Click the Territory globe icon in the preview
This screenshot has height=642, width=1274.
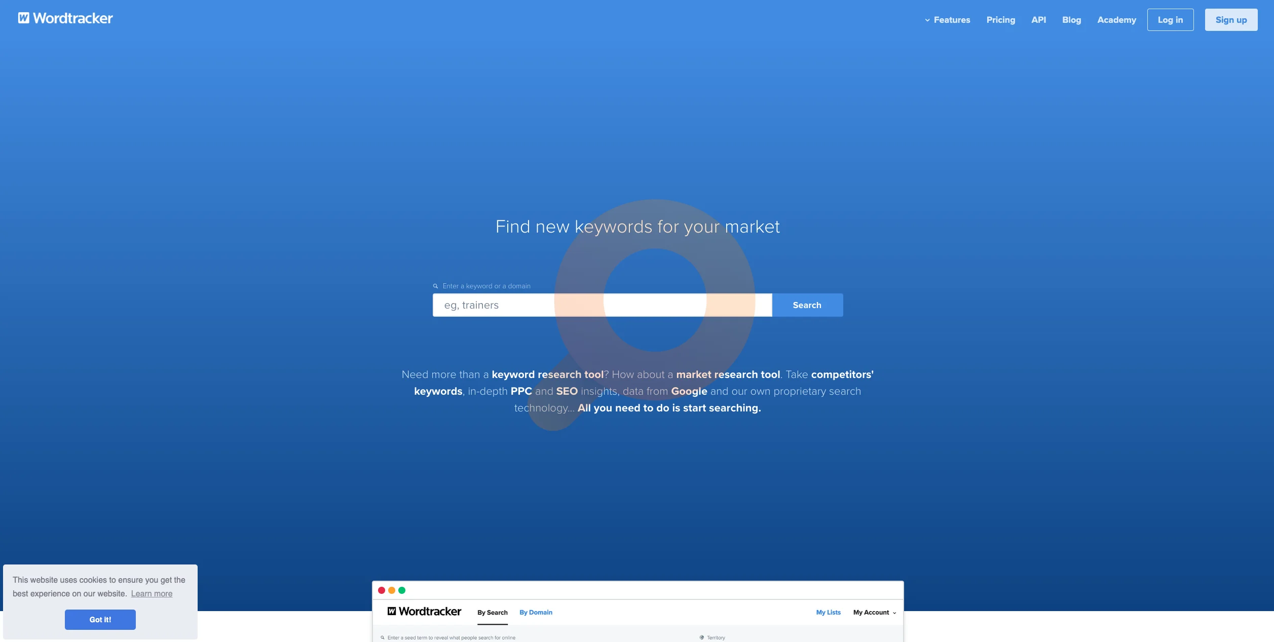[x=702, y=637]
